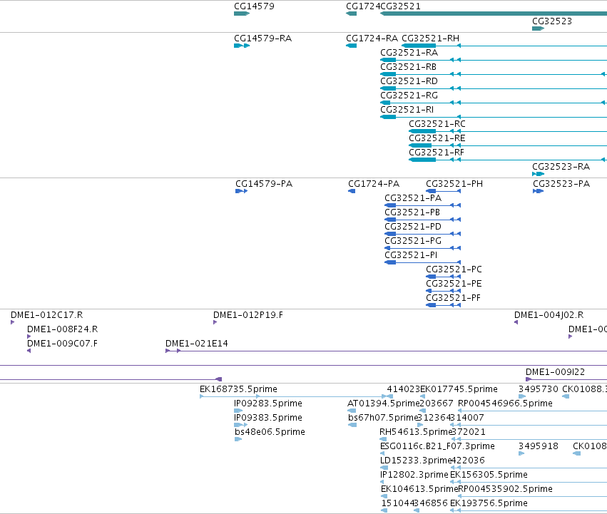
Task: Open protein CG32521-PB
Action: pyautogui.click(x=412, y=212)
